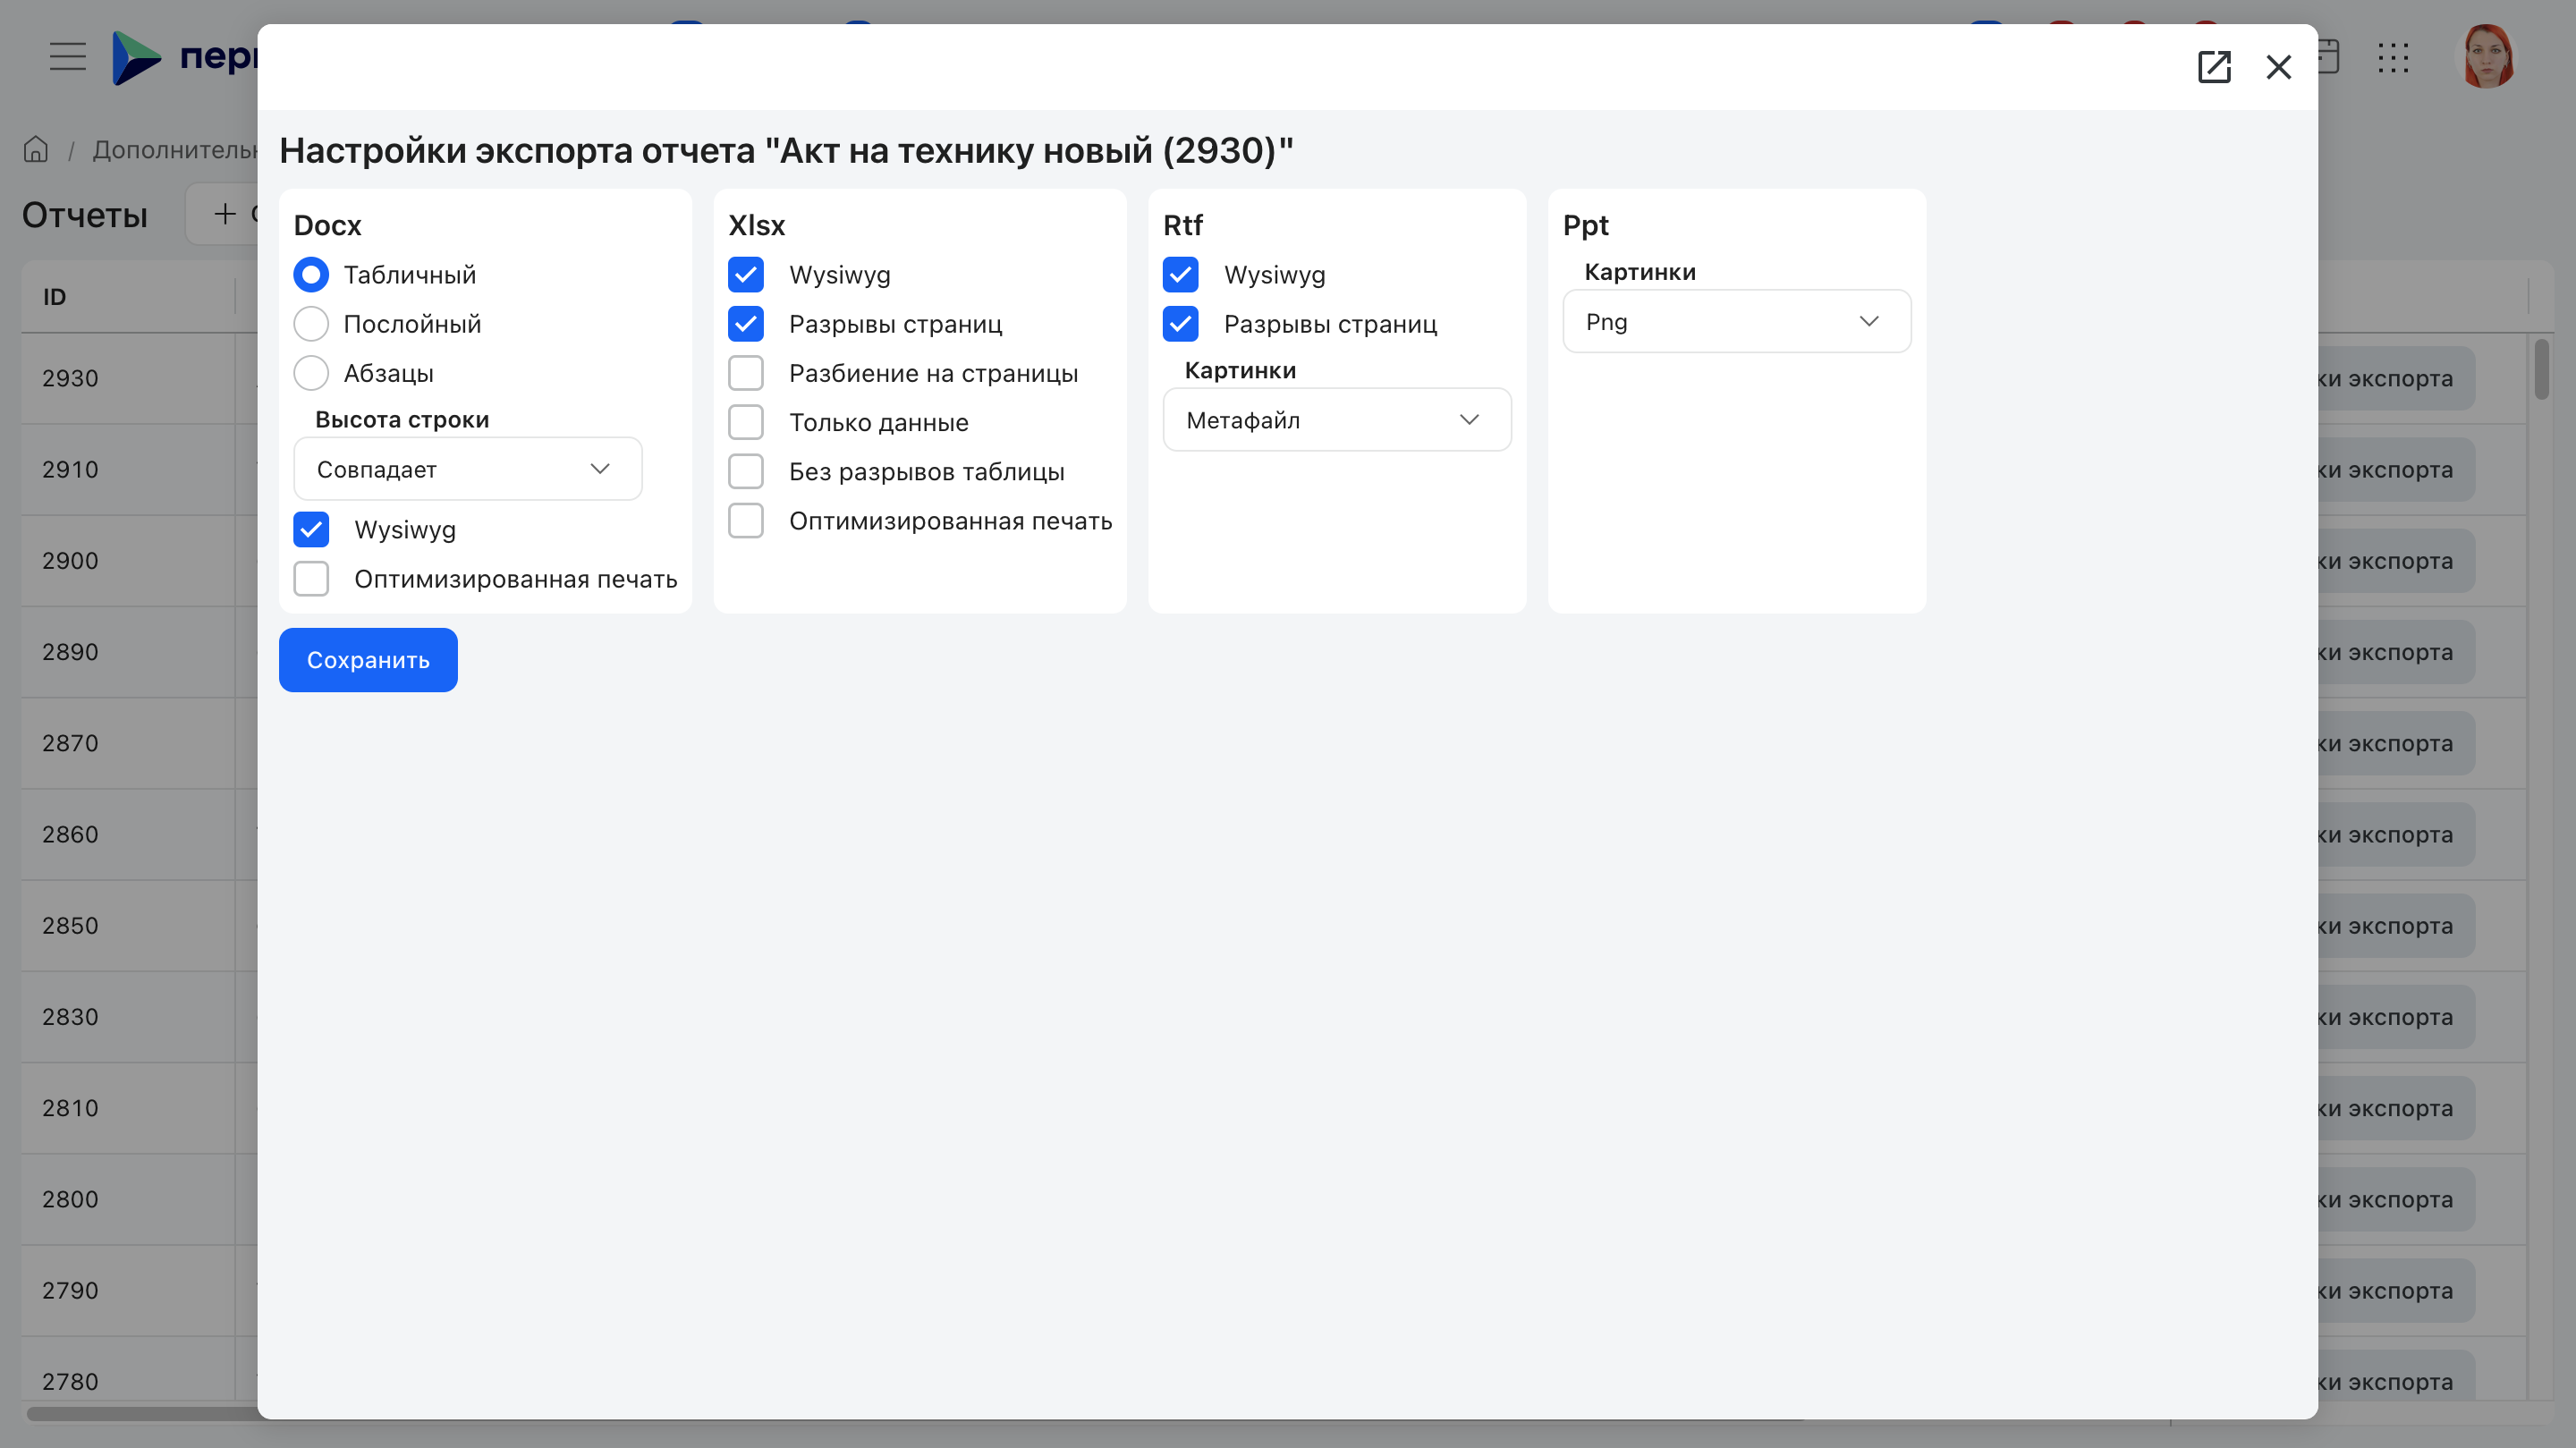Click export settings button in row 2830

click(x=2395, y=1017)
